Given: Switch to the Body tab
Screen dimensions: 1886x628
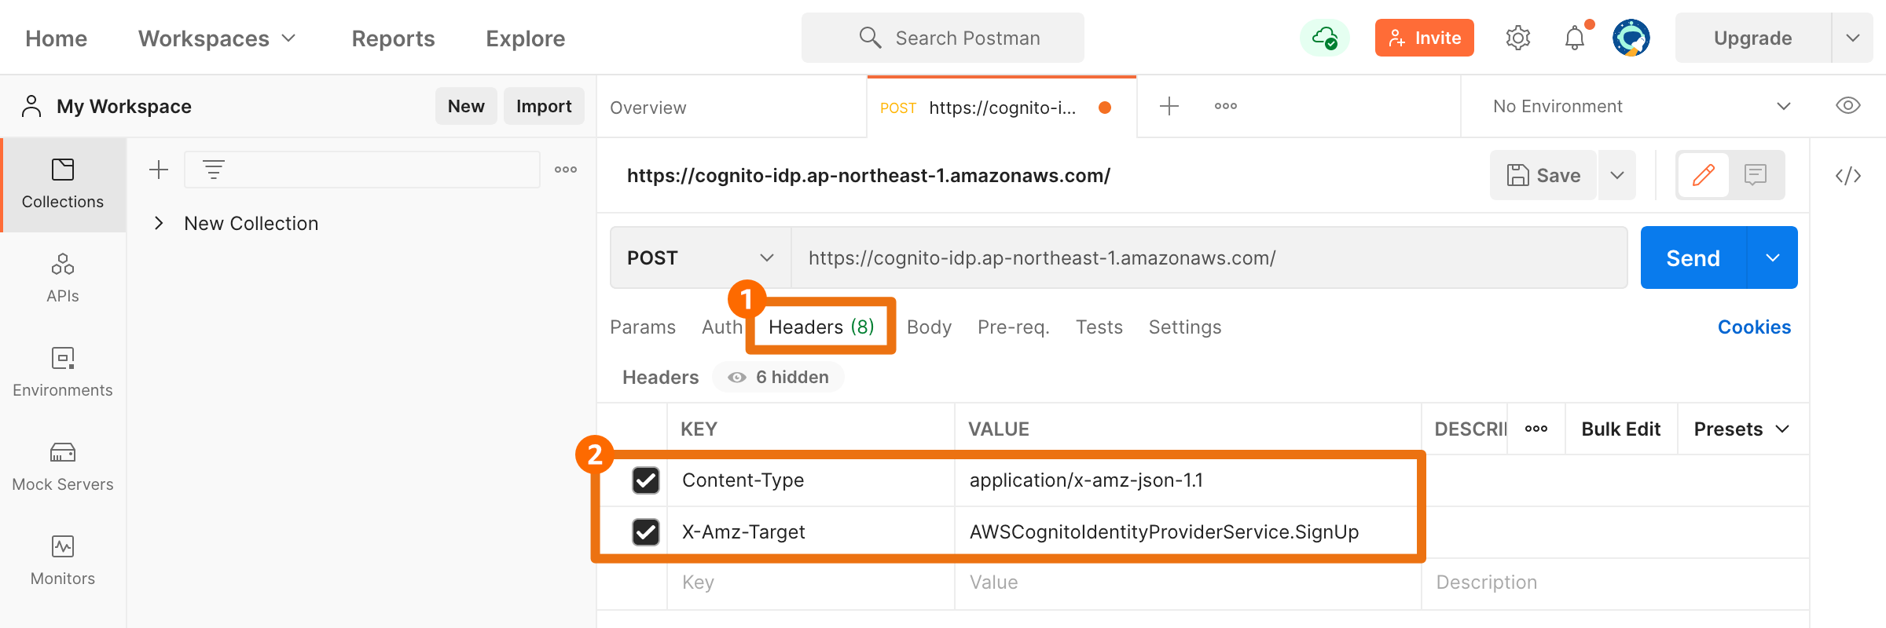Looking at the screenshot, I should [929, 327].
